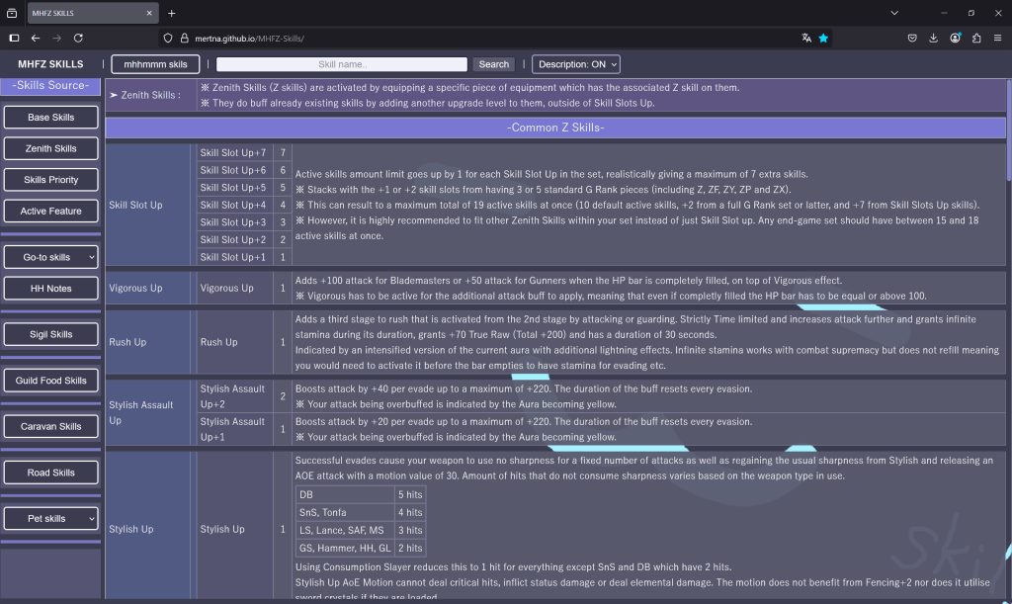Open new tab with the plus icon
This screenshot has width=1012, height=604.
[x=171, y=13]
